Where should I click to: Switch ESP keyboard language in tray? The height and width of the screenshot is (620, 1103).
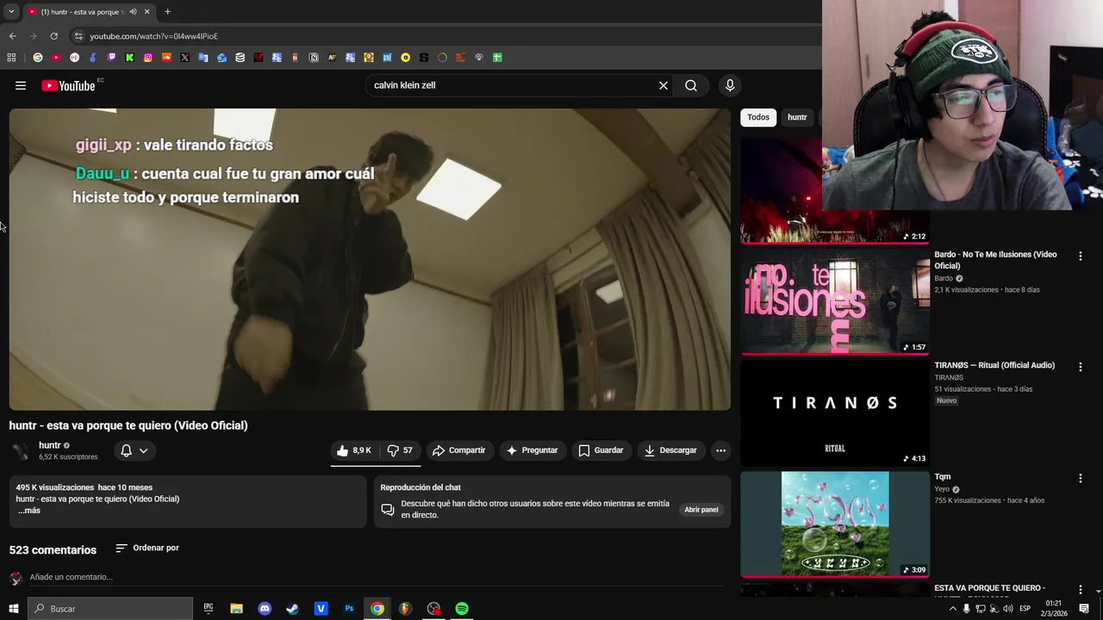point(1025,609)
